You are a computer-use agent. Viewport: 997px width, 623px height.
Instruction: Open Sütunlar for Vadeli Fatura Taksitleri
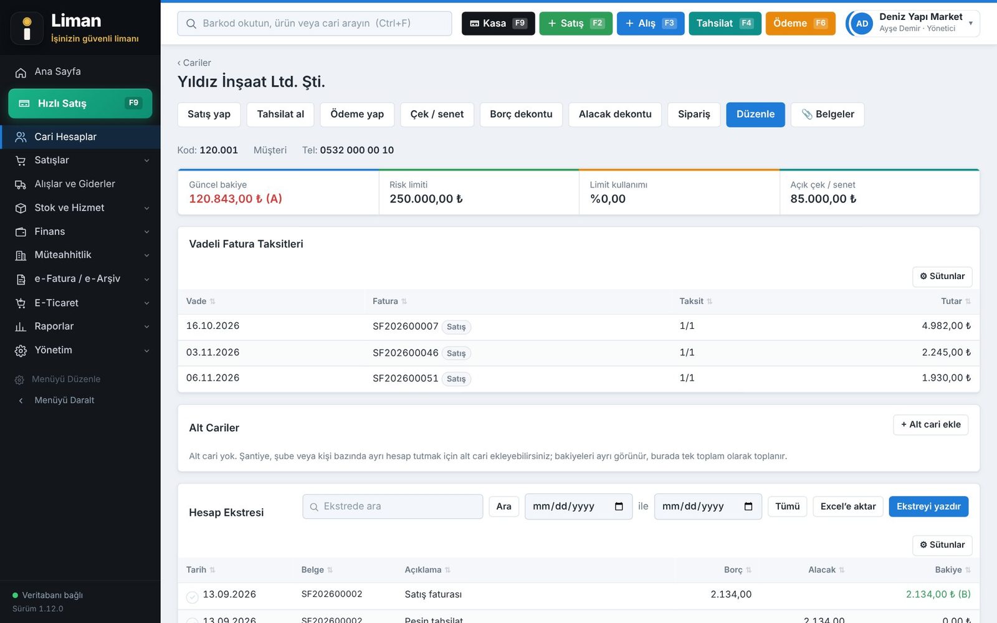tap(942, 277)
